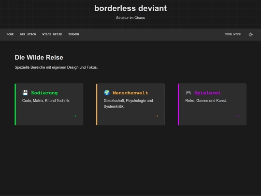
Task: Click text 'Gesellschaft, Psychologie und Systemkritik.'
Action: coord(129,104)
